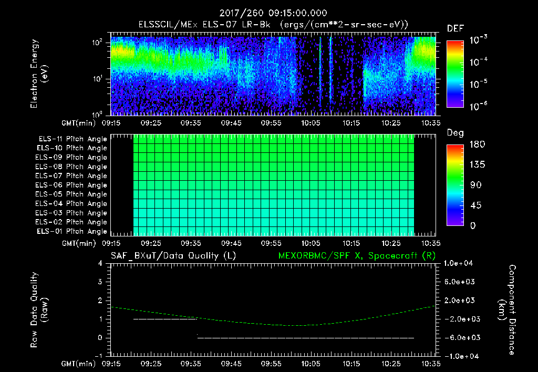
Task: Click the data quality tick label 4
Action: [100, 264]
